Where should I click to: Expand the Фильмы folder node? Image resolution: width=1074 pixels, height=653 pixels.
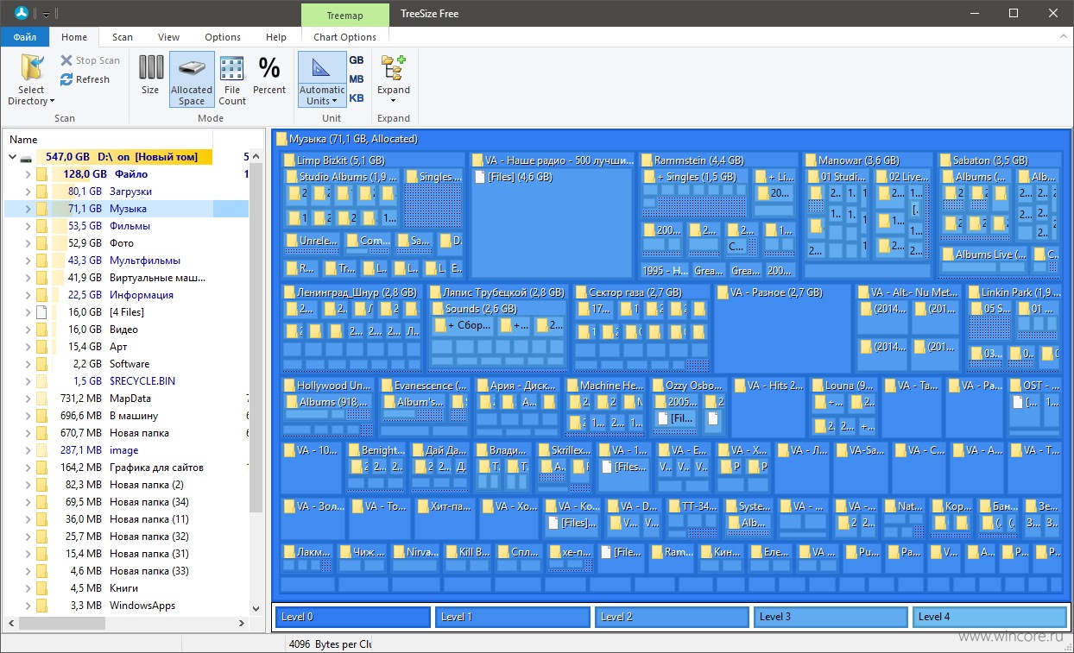click(27, 226)
